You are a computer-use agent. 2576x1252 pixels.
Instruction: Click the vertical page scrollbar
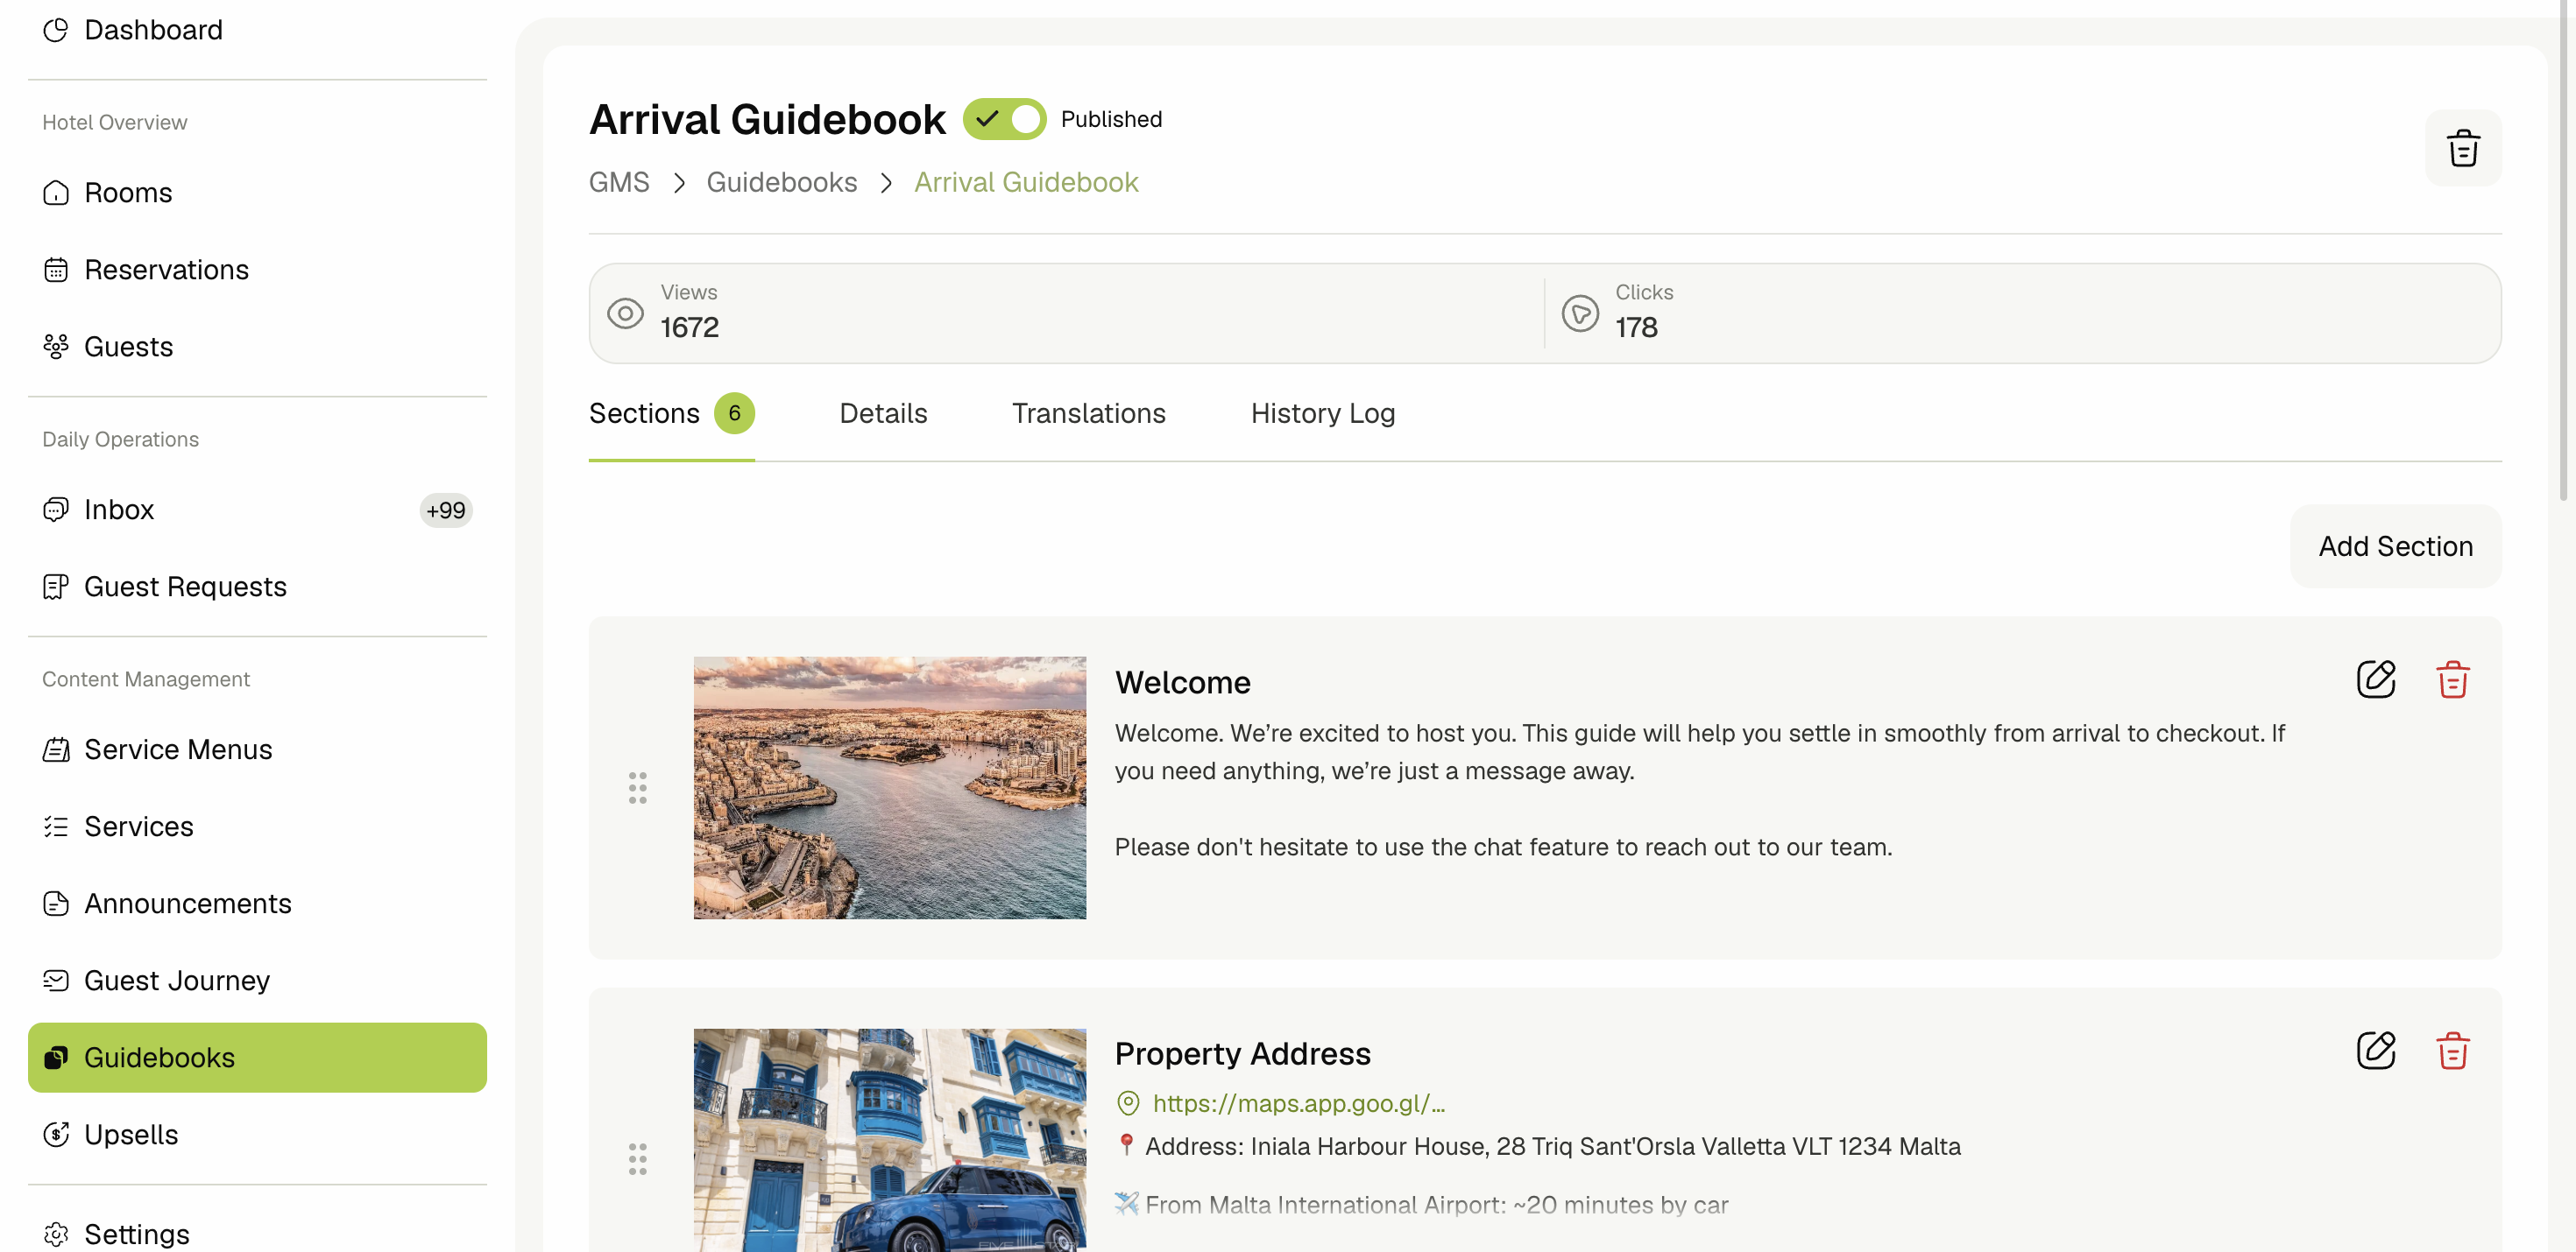(x=2564, y=250)
